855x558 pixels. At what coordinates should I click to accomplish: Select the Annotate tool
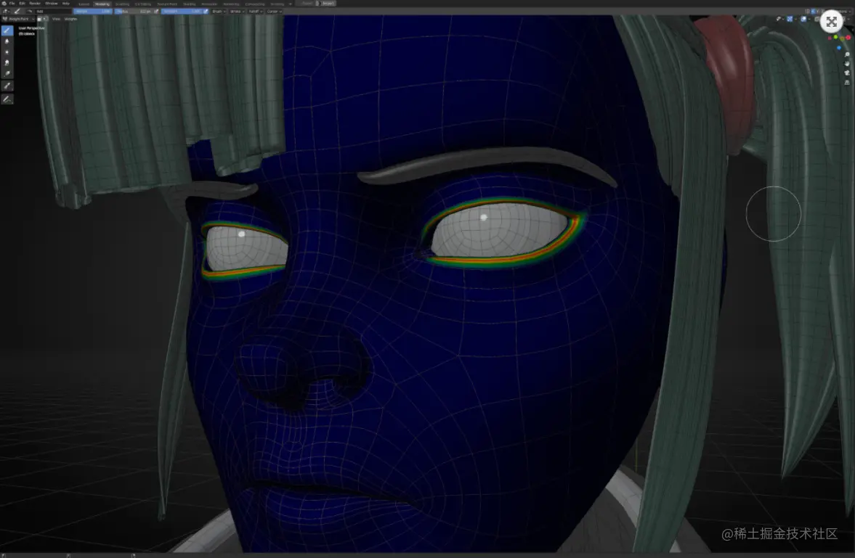tap(7, 99)
